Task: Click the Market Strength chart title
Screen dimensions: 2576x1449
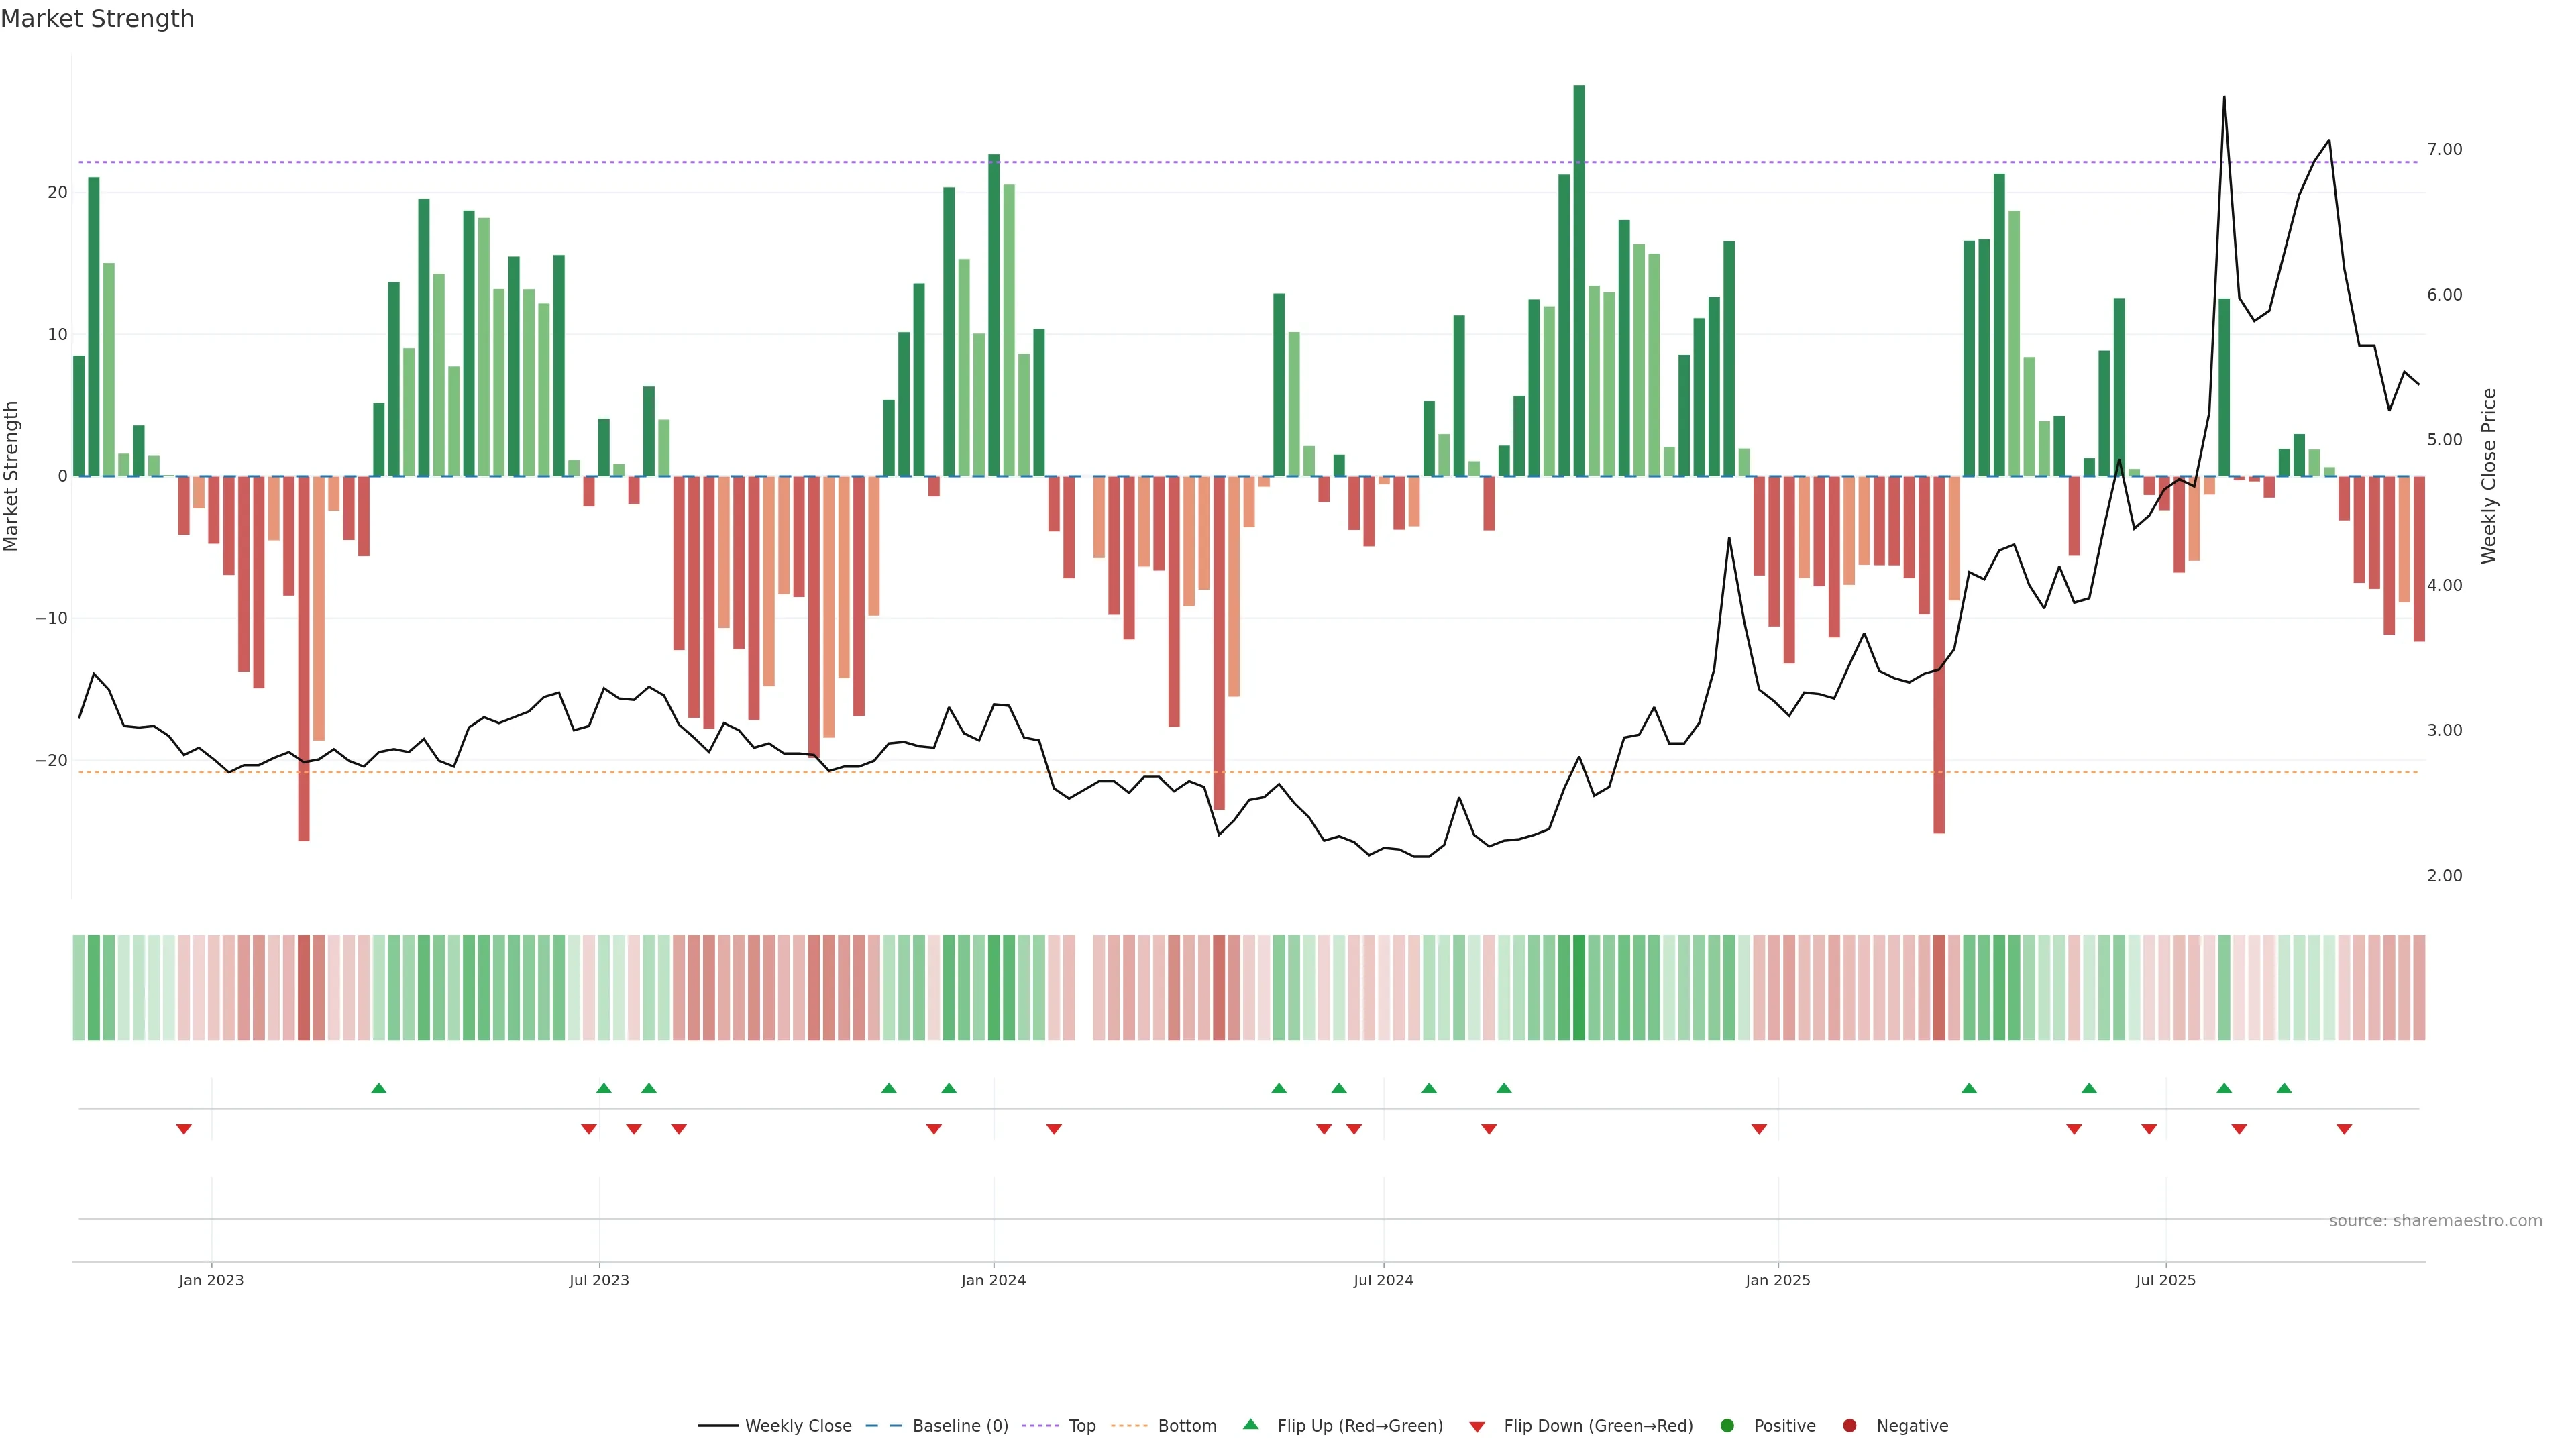Action: (x=97, y=19)
